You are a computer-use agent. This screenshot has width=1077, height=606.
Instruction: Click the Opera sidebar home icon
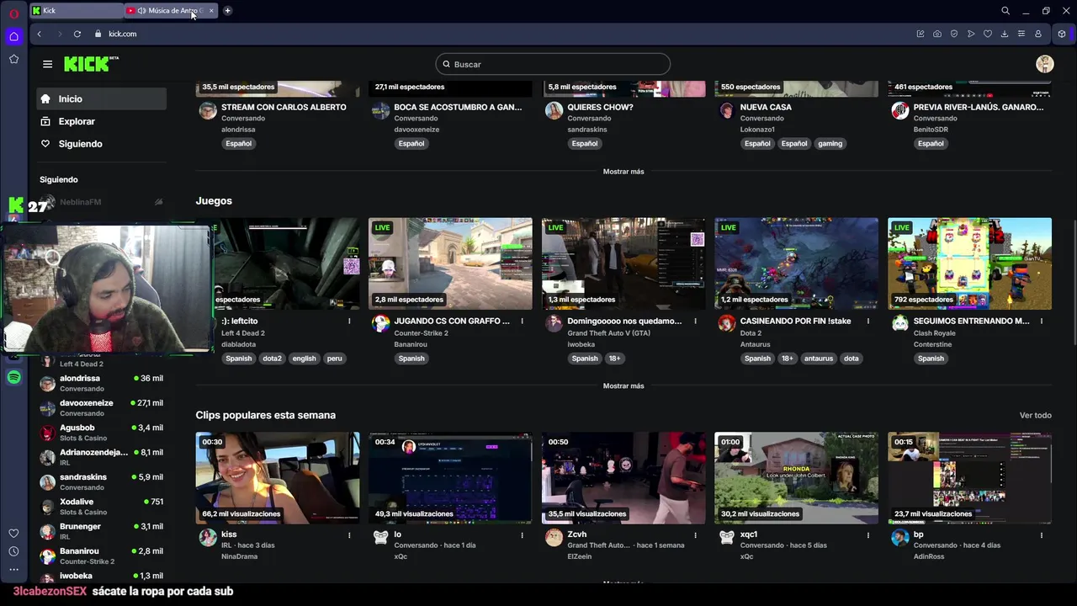(13, 36)
